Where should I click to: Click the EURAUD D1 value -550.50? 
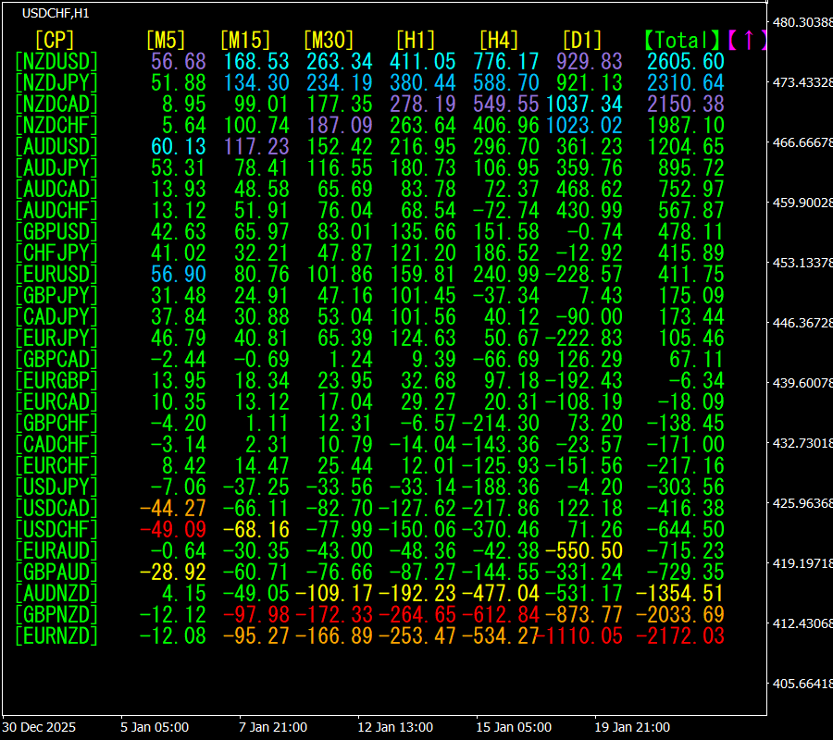(x=584, y=550)
